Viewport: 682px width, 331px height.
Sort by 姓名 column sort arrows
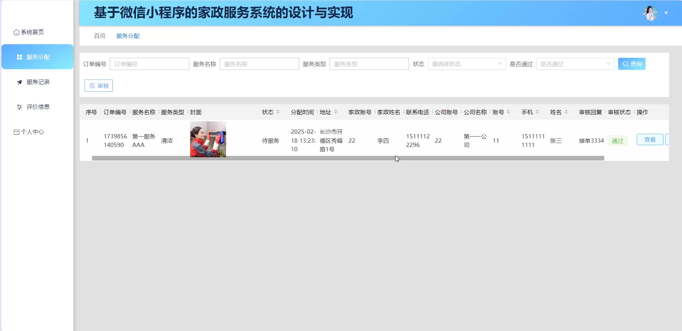click(566, 112)
